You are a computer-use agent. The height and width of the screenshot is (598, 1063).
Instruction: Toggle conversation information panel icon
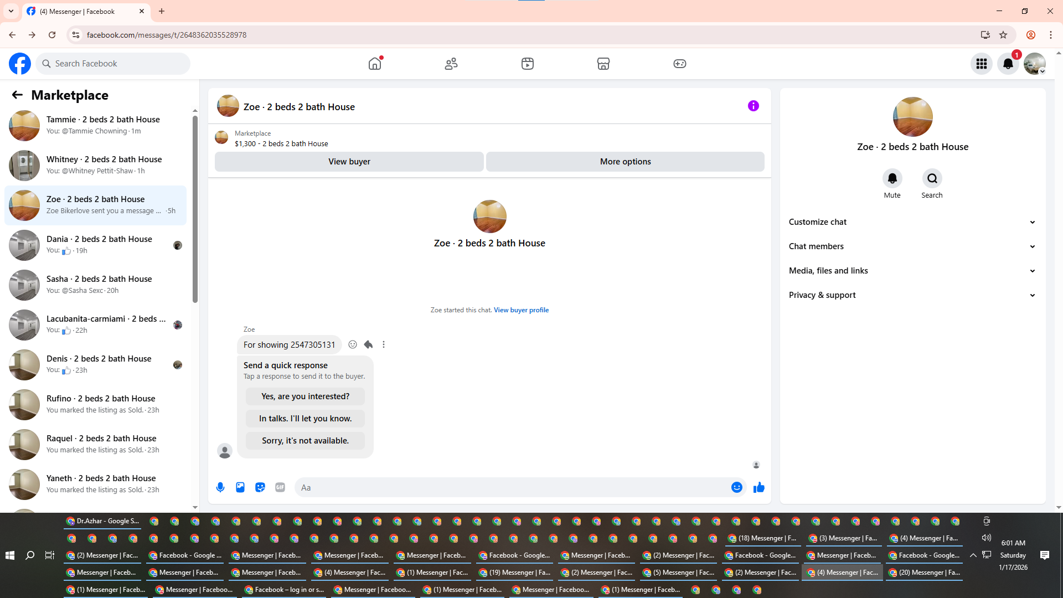(753, 106)
